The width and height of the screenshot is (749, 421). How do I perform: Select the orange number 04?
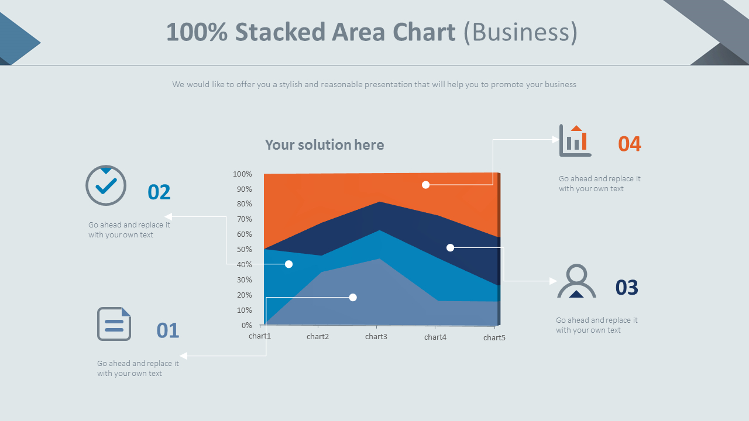(630, 144)
